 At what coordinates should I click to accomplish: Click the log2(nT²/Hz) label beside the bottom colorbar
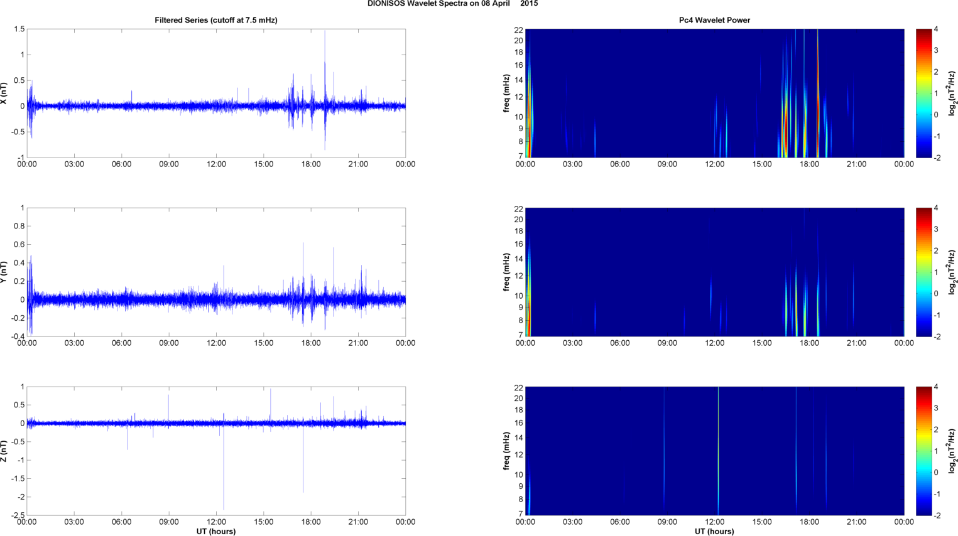952,451
